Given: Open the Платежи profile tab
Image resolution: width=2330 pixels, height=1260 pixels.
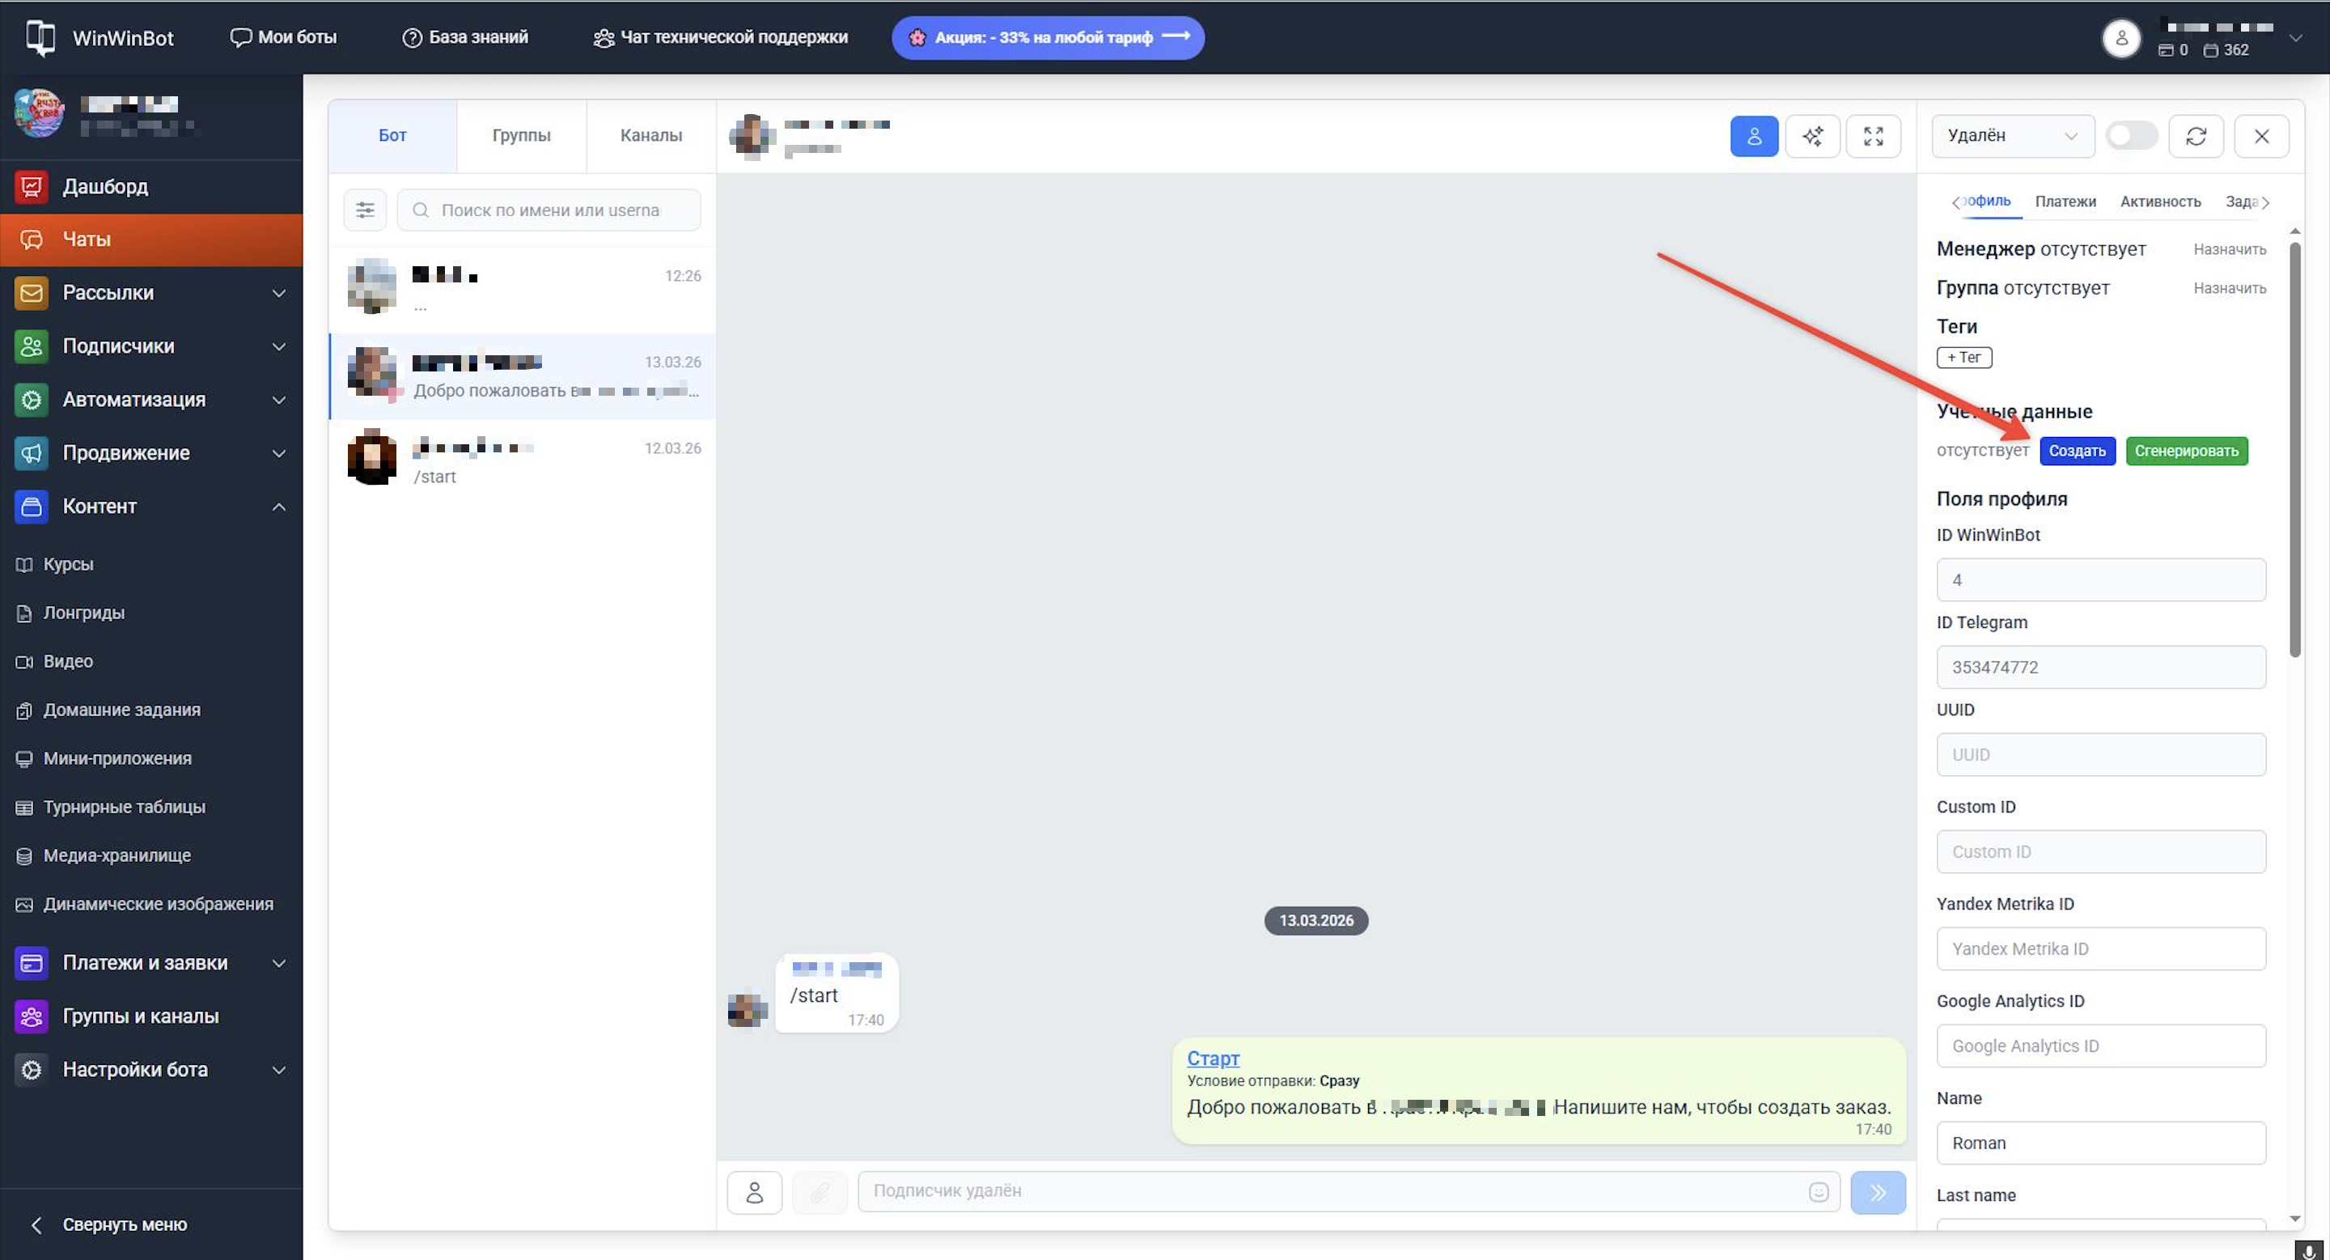Looking at the screenshot, I should coord(2065,202).
